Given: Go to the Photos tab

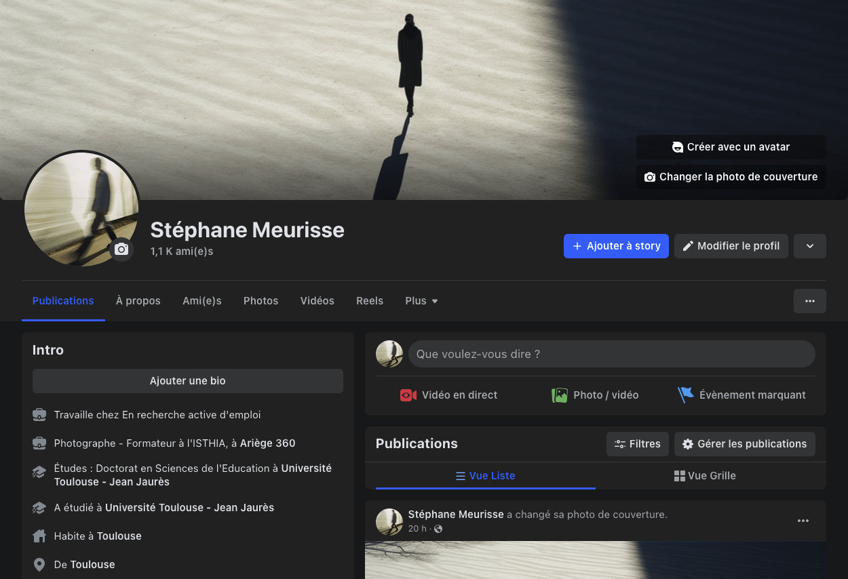Looking at the screenshot, I should [x=261, y=301].
